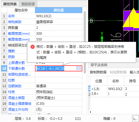139x122 pixels.
Task: Click the 位置 column header
Action: pos(99,81)
